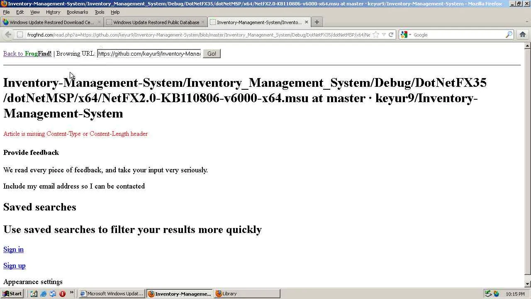This screenshot has height=299, width=531.
Task: Open the Google search engine selector
Action: pyautogui.click(x=406, y=35)
